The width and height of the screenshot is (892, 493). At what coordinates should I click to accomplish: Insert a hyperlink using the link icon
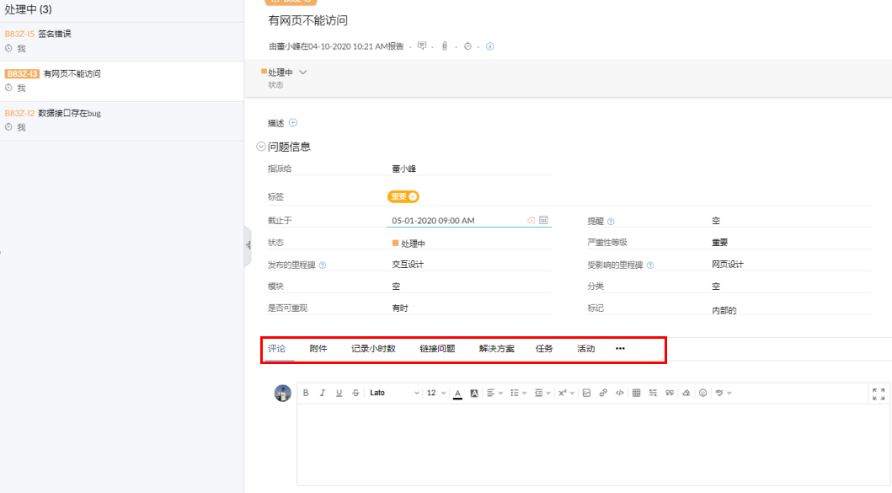[603, 393]
